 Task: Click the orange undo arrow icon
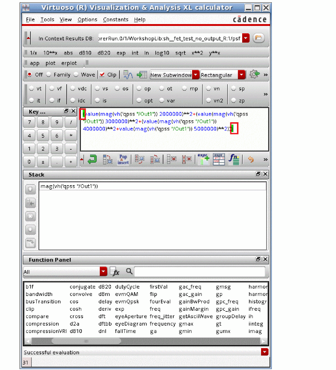click(x=251, y=160)
